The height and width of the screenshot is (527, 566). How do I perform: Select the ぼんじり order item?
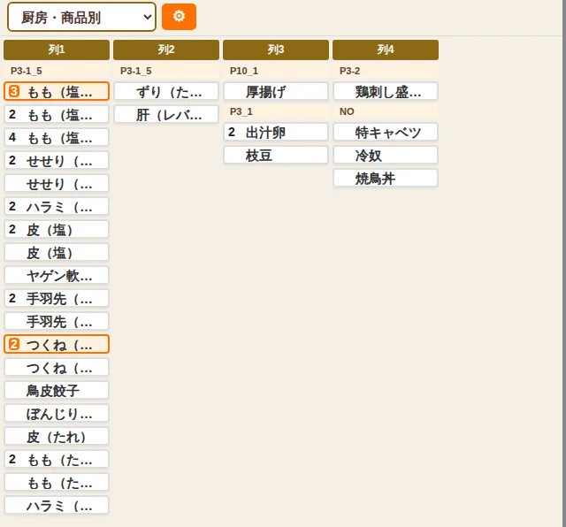click(57, 413)
